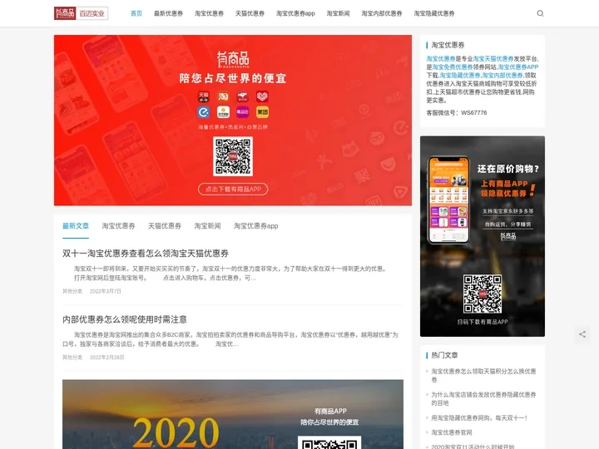Click the blue Ele.me icon in banner
599x449 pixels.
pos(203,112)
